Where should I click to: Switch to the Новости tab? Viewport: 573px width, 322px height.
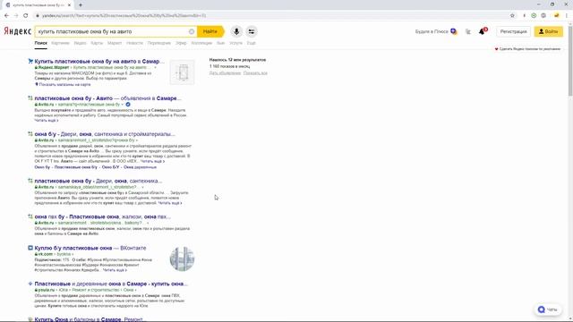(134, 43)
